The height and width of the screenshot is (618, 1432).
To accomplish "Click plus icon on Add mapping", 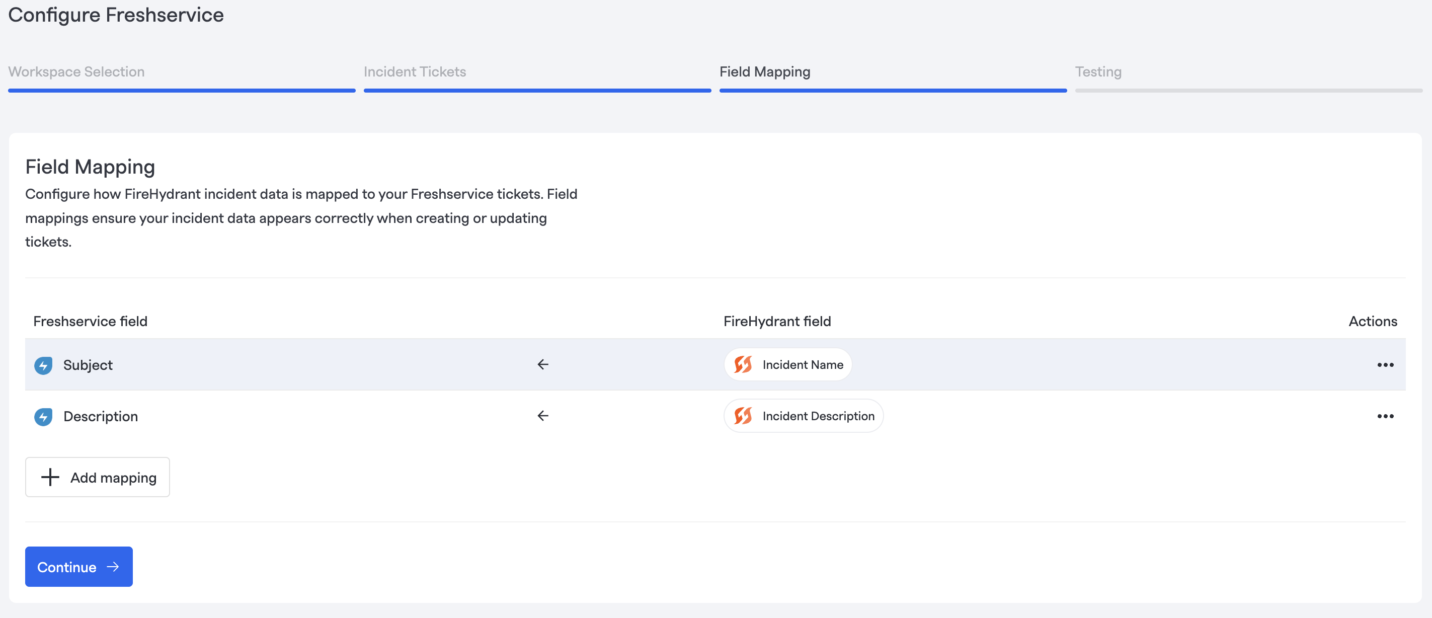I will coord(50,477).
